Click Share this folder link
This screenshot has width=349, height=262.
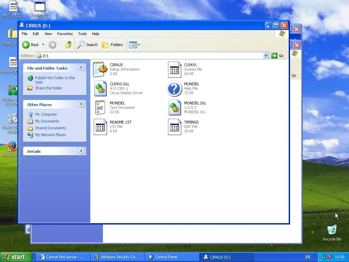(x=48, y=88)
